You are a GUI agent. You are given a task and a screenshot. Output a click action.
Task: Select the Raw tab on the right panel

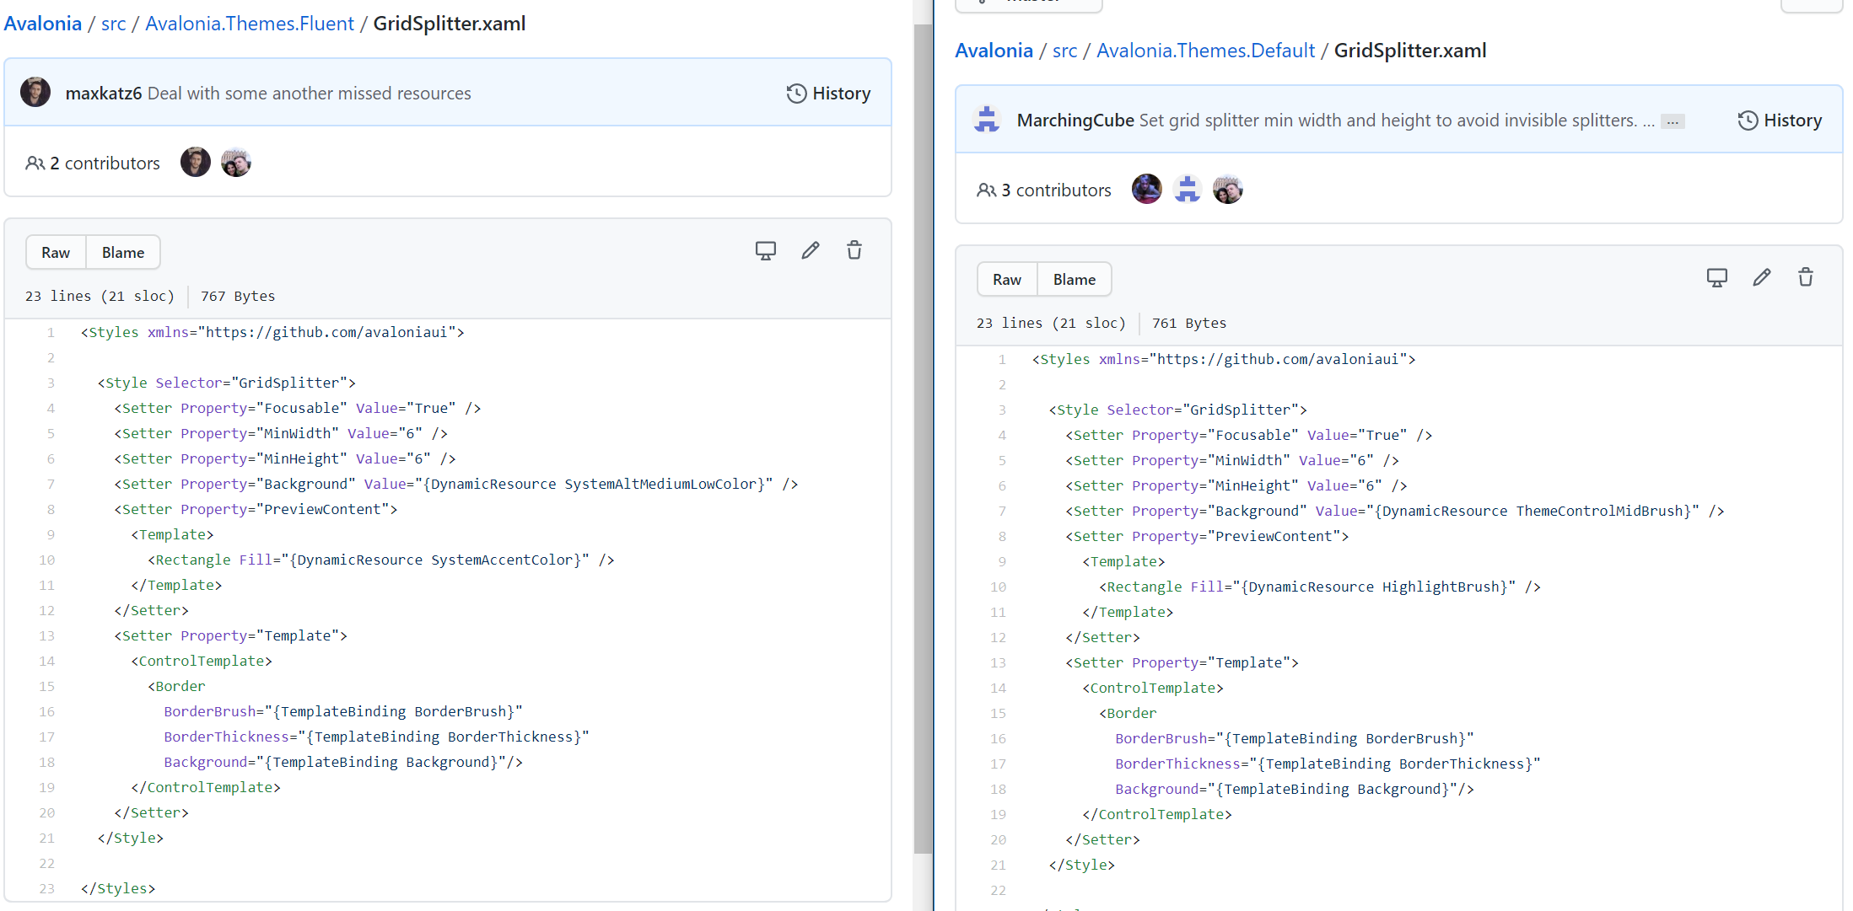pos(1007,279)
